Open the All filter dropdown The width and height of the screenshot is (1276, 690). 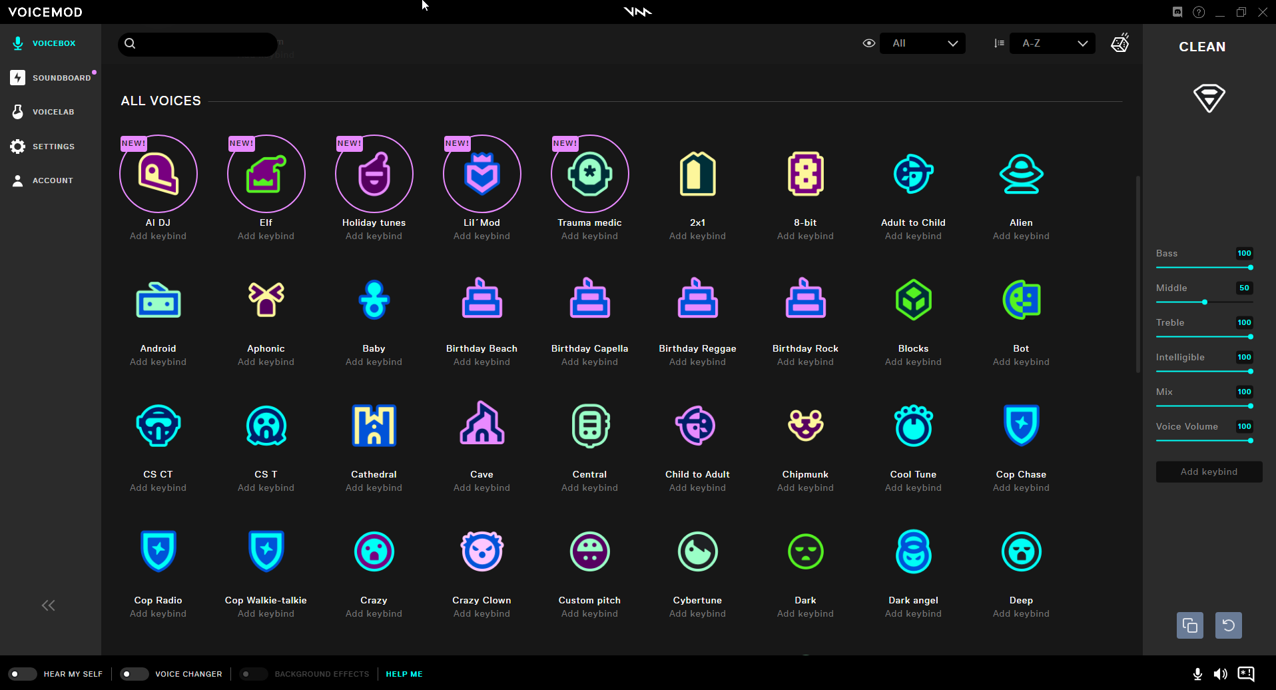click(922, 43)
